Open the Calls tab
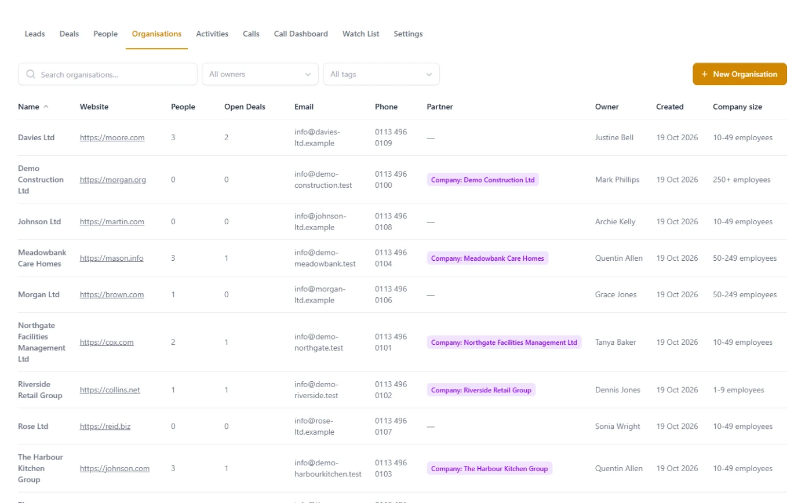Screen dimensions: 805x503 click(x=251, y=34)
